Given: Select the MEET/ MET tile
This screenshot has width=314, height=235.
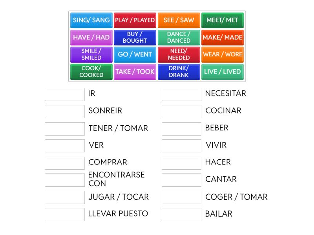Looking at the screenshot, I should coord(223,20).
